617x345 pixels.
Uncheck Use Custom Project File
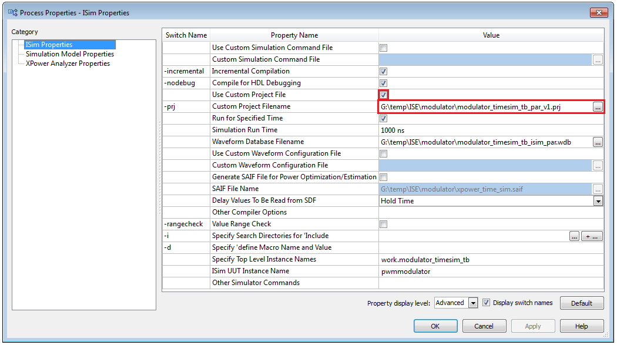click(383, 95)
